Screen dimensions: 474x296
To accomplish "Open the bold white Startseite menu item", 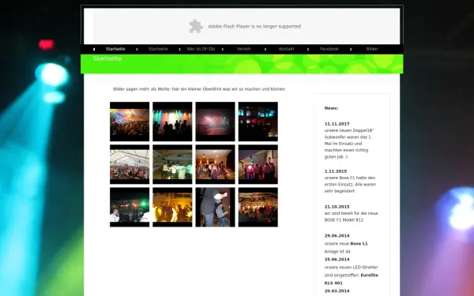I will point(115,49).
